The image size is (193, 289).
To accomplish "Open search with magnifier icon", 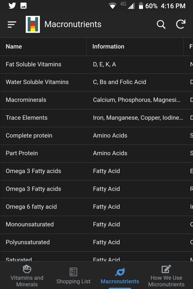I will (x=161, y=25).
